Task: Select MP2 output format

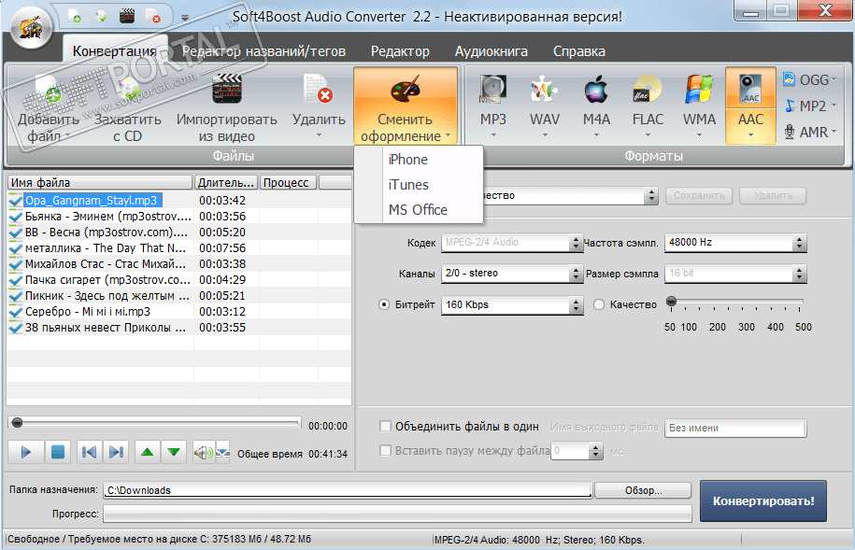Action: [x=809, y=106]
